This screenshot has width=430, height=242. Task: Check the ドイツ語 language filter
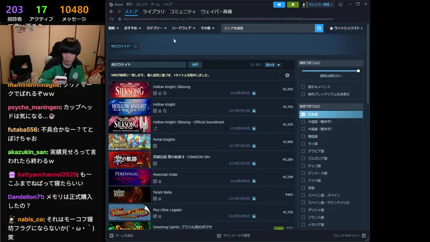[303, 180]
